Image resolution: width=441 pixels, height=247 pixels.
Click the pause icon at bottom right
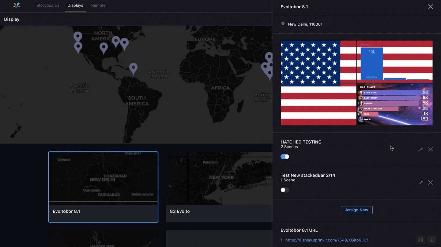421,240
